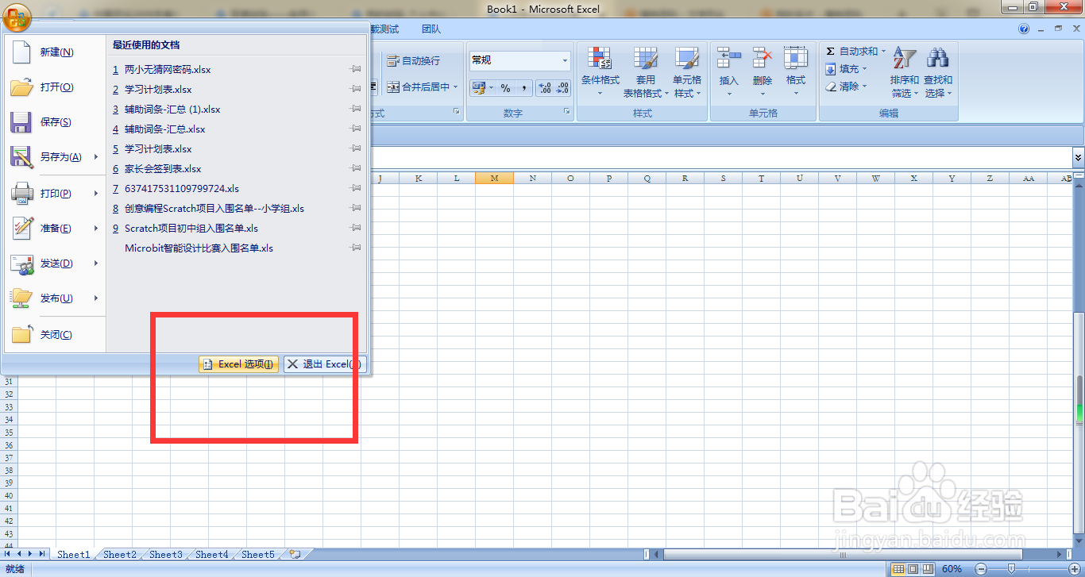Expand the 另存为 submenu arrow
The height and width of the screenshot is (577, 1085).
tap(96, 157)
